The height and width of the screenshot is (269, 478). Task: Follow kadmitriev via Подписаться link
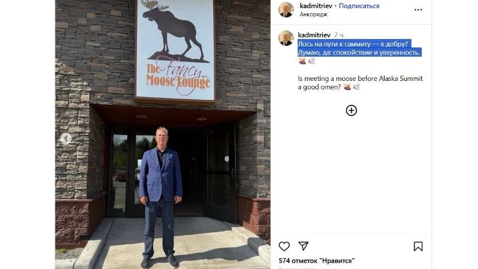click(x=359, y=6)
